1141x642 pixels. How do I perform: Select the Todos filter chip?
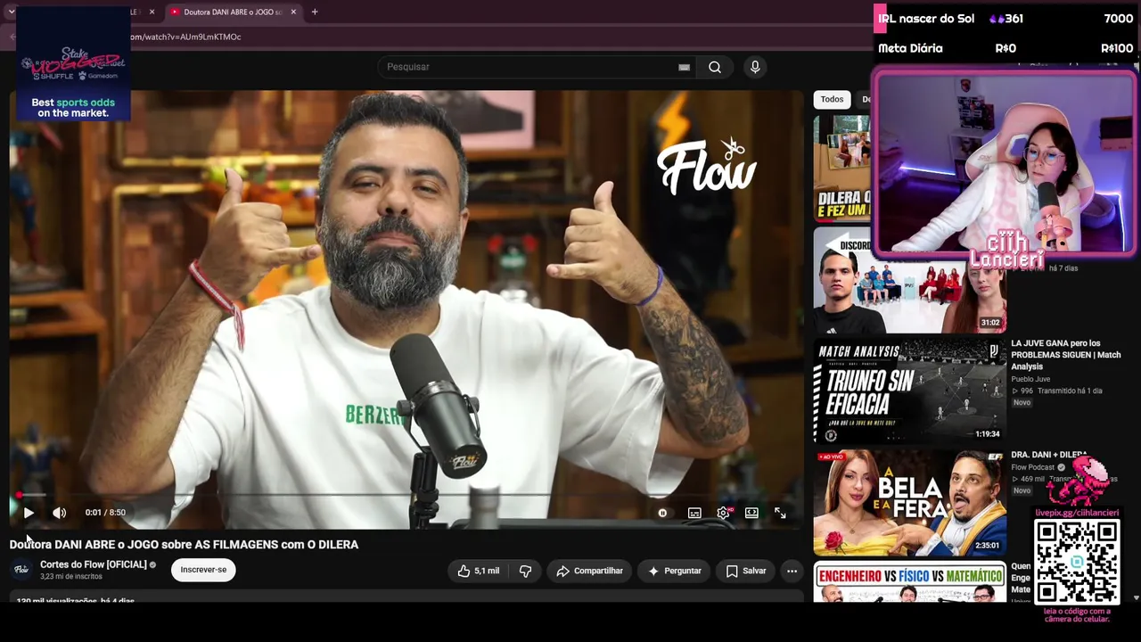pos(832,100)
